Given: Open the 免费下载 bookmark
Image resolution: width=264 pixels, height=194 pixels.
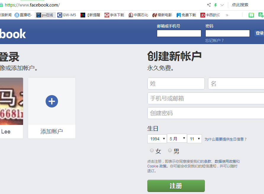Looking at the screenshot, I should tap(186, 15).
